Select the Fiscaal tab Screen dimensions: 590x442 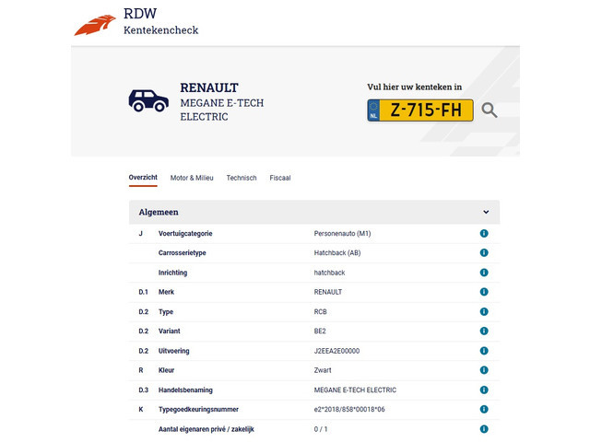pyautogui.click(x=280, y=178)
